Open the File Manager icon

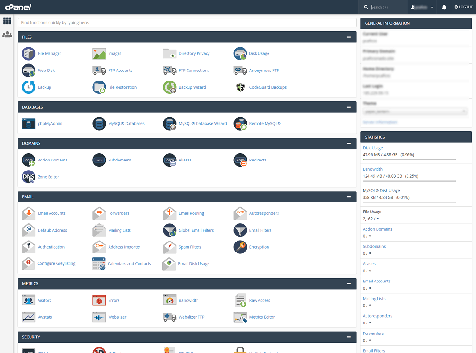click(29, 53)
